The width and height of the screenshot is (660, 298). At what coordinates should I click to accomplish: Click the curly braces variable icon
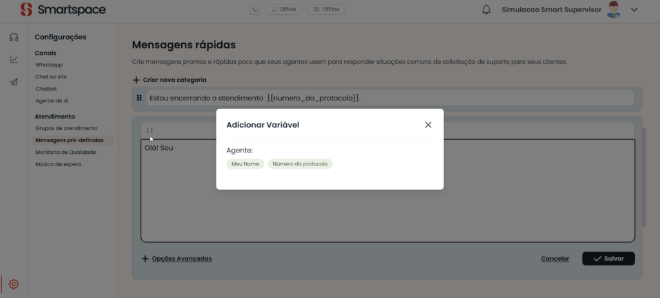[150, 130]
